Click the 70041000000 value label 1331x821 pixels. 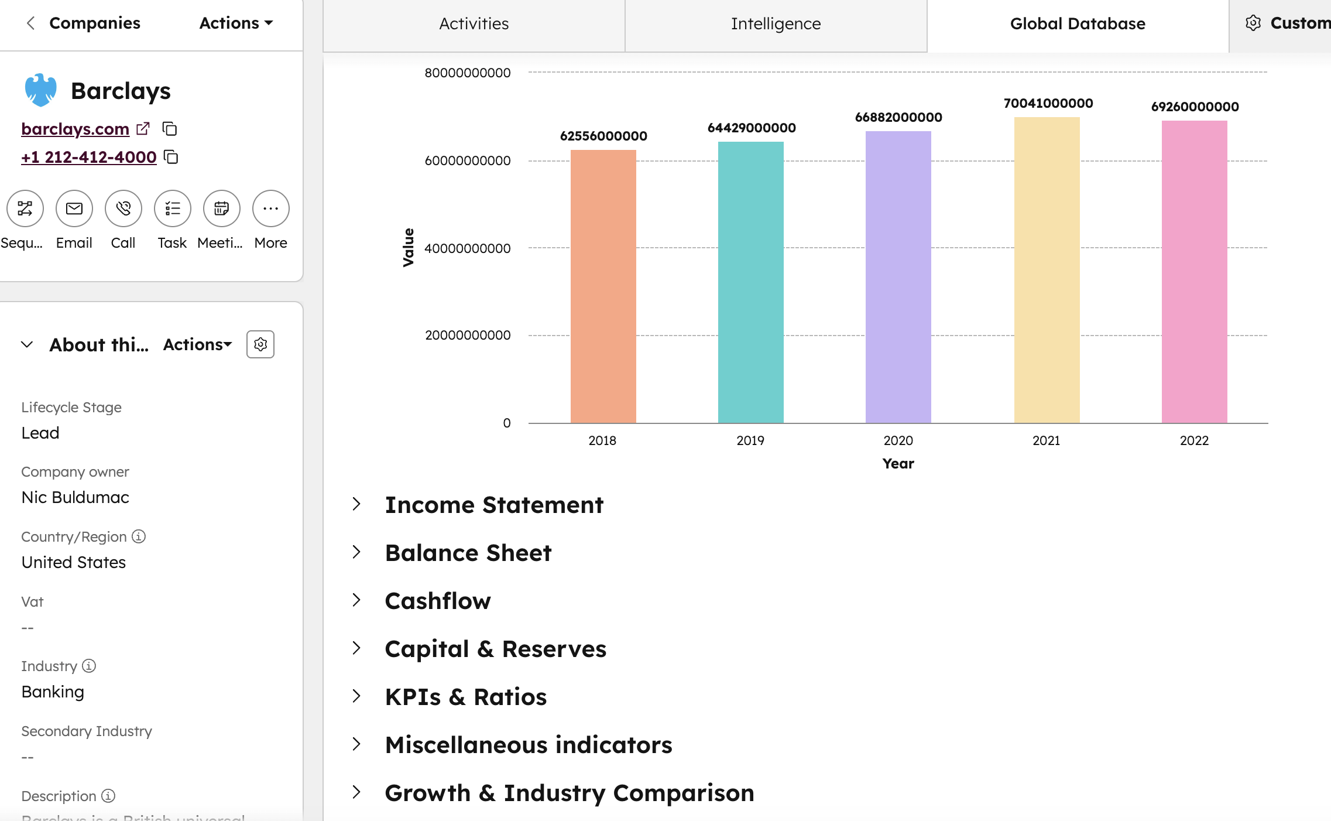coord(1048,103)
